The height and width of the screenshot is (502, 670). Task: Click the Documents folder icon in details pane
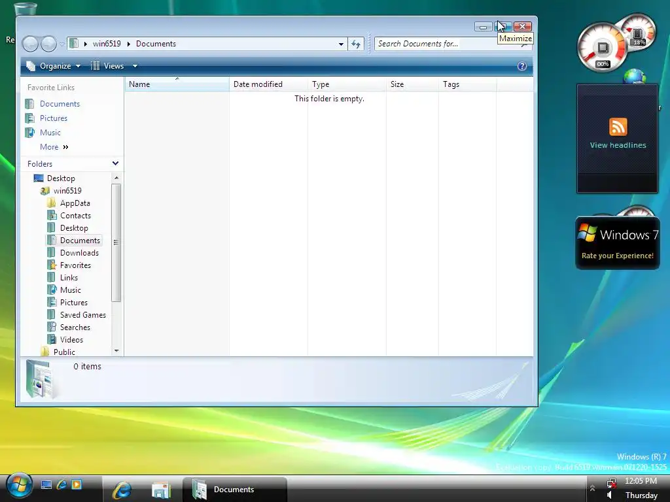click(x=41, y=380)
